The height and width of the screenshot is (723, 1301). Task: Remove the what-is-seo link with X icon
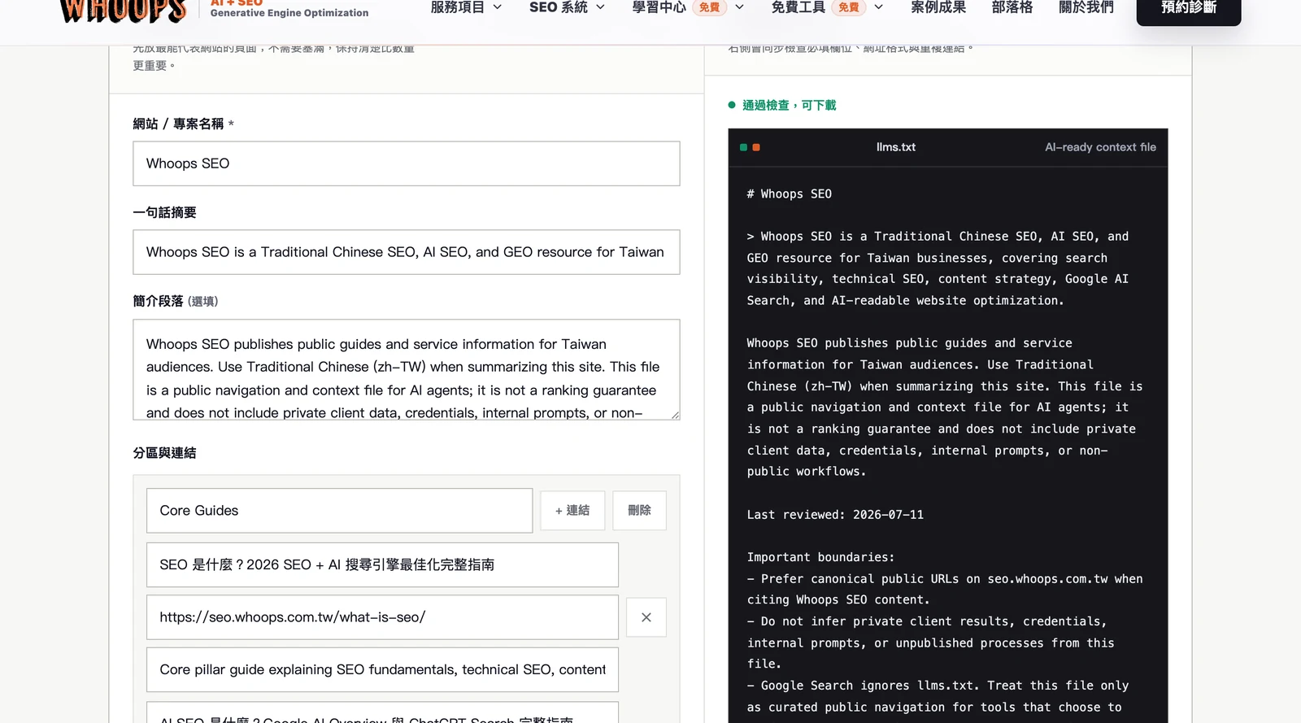click(x=646, y=617)
